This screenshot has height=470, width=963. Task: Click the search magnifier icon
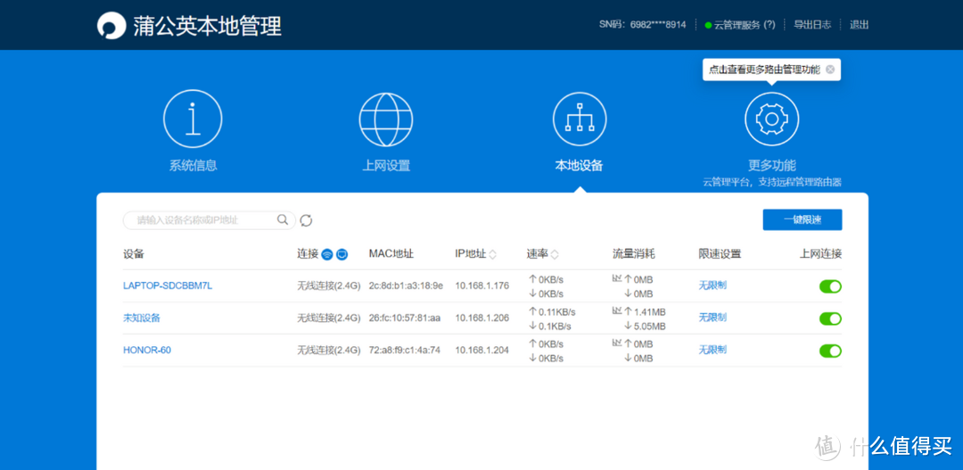283,219
